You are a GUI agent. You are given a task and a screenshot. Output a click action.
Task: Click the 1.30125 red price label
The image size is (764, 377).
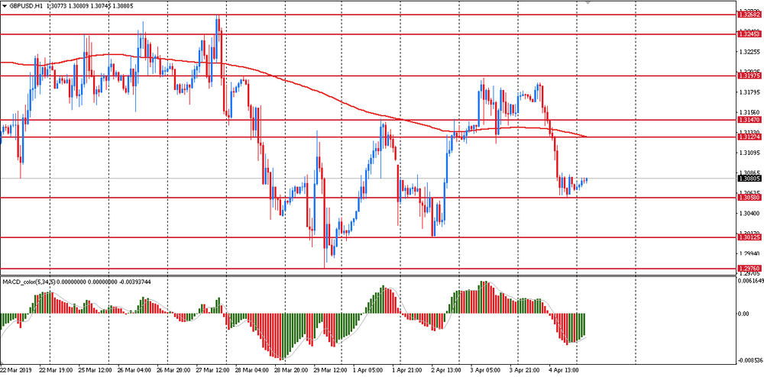749,238
